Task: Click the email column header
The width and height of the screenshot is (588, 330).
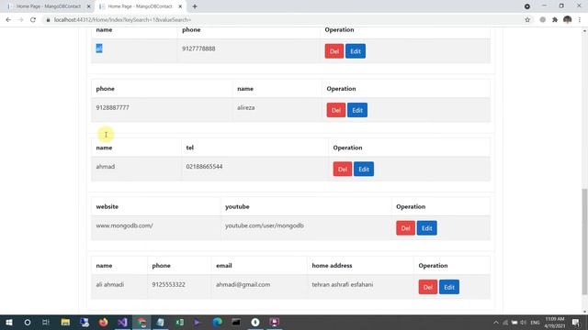Action: 224,265
